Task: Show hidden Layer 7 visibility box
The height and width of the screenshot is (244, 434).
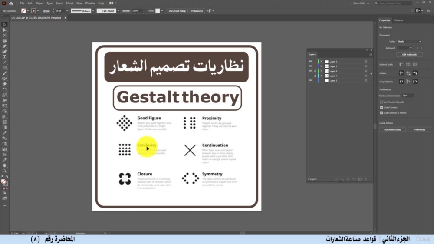Action: pyautogui.click(x=310, y=76)
